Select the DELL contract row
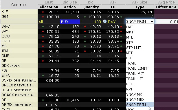 [19, 100]
